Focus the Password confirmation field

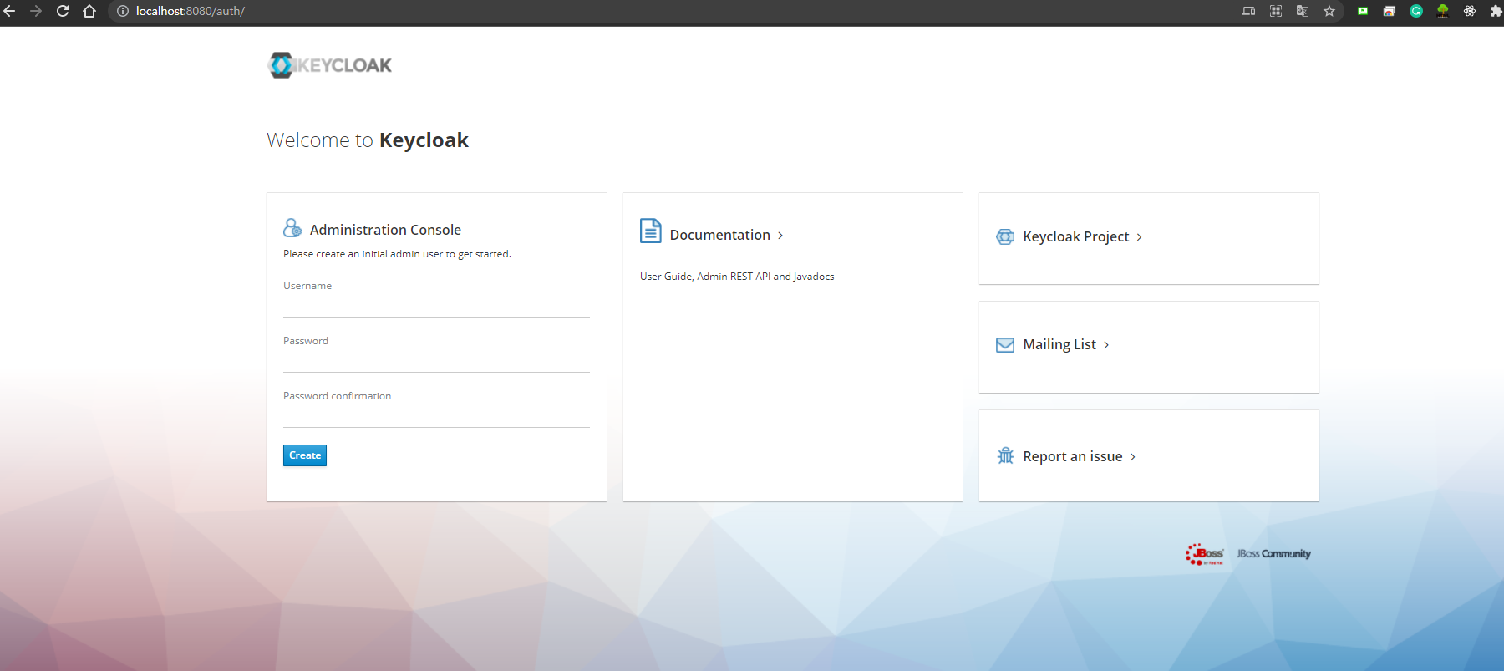click(x=436, y=416)
